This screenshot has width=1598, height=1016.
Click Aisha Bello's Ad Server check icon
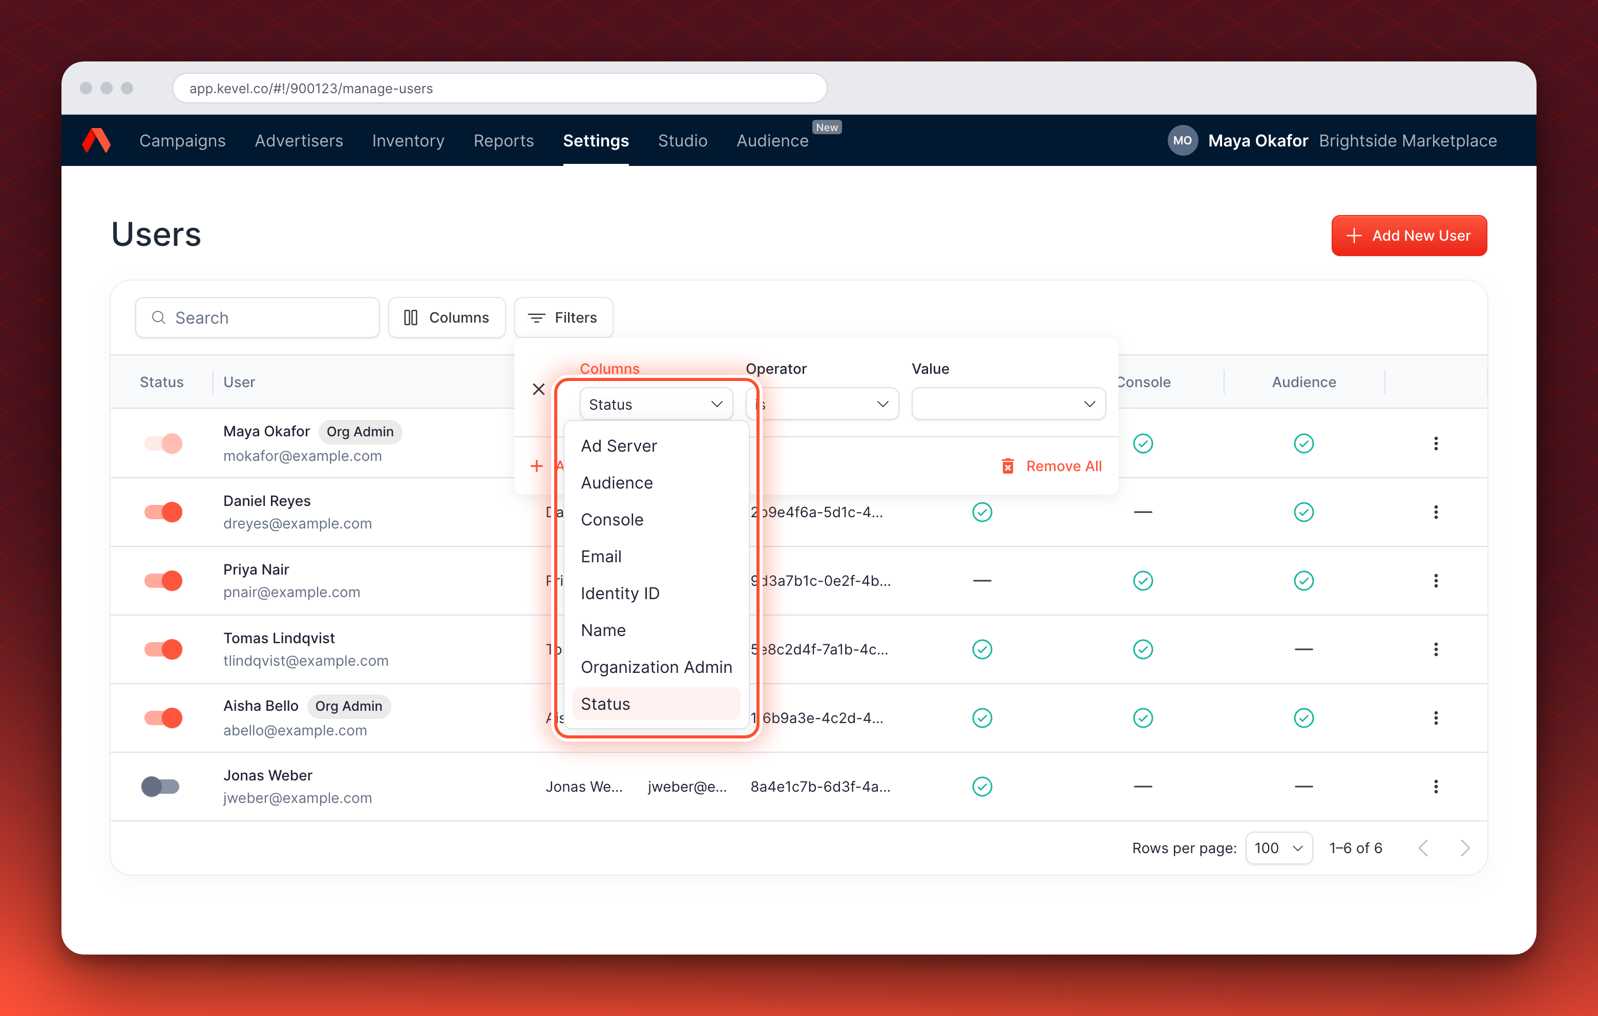point(981,718)
